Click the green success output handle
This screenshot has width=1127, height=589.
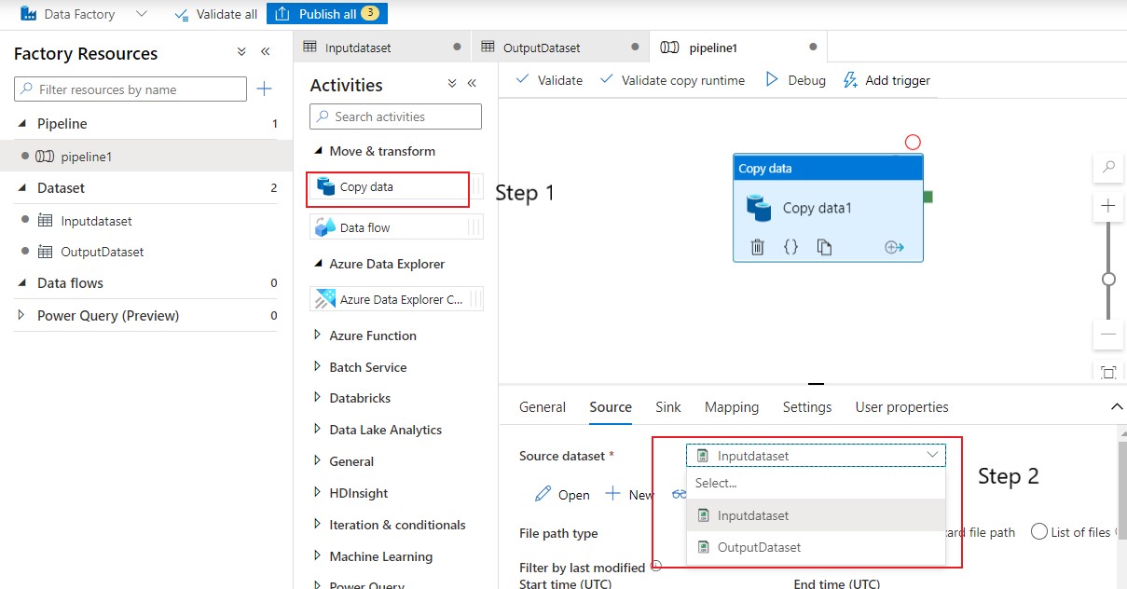(x=928, y=197)
